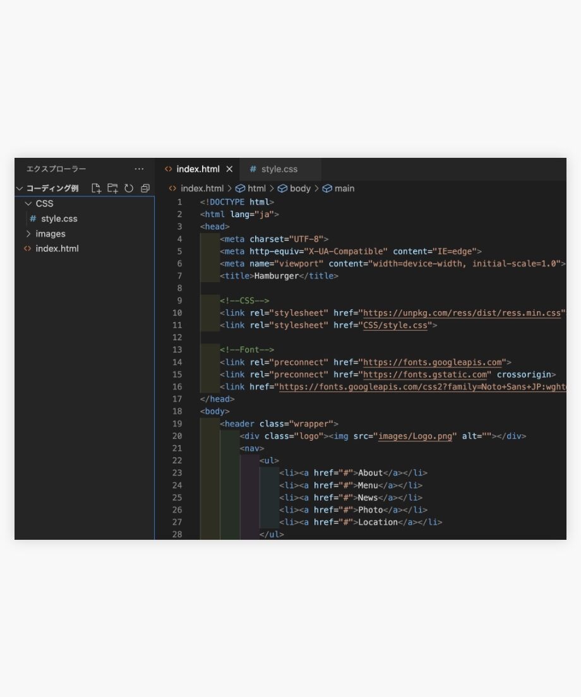Click the Photo list item text

coord(370,510)
